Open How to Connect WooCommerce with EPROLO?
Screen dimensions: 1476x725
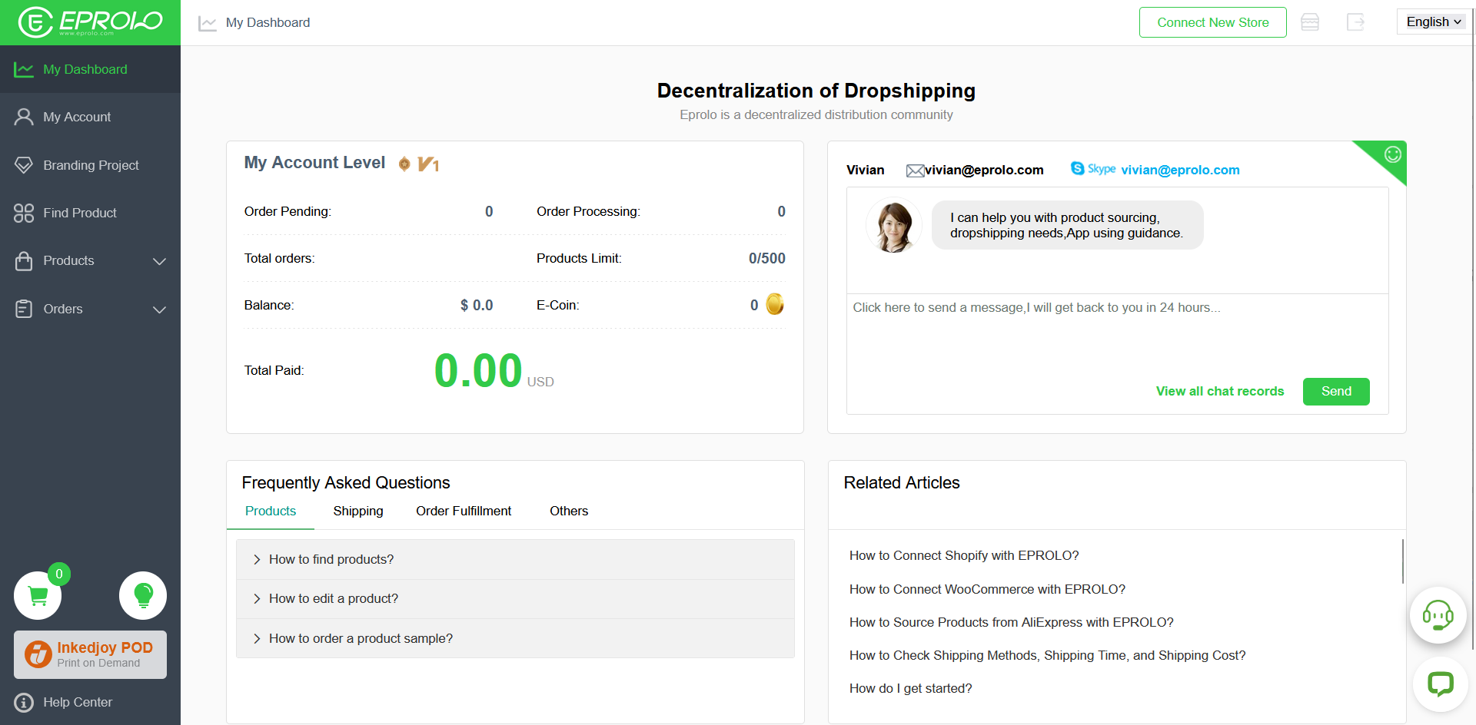[x=987, y=589]
